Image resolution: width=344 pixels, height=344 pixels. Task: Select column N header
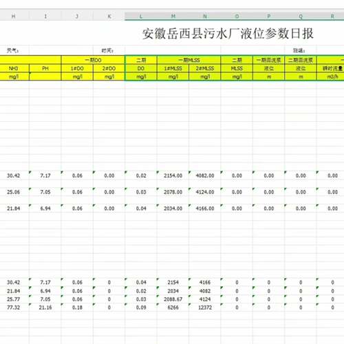click(x=205, y=16)
